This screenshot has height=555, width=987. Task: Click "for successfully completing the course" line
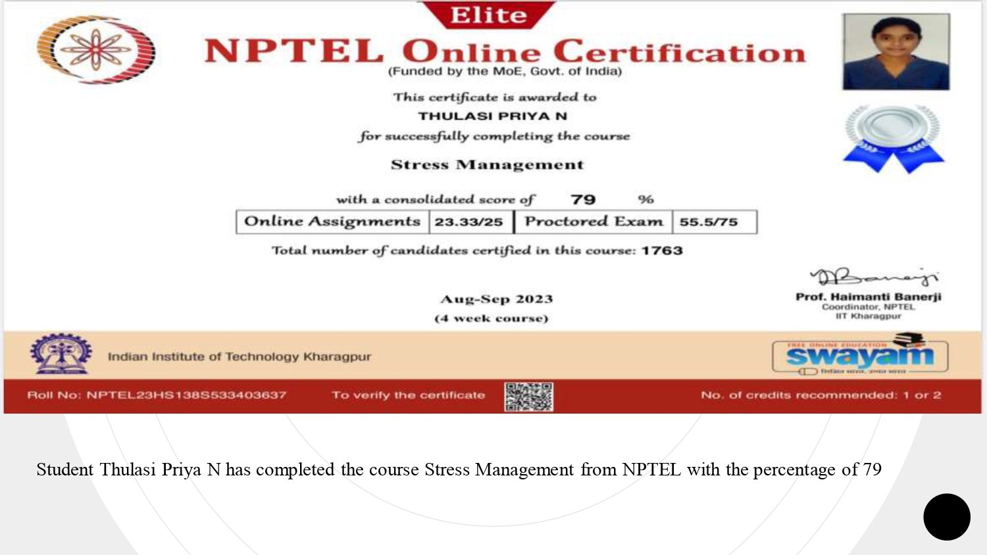[494, 136]
